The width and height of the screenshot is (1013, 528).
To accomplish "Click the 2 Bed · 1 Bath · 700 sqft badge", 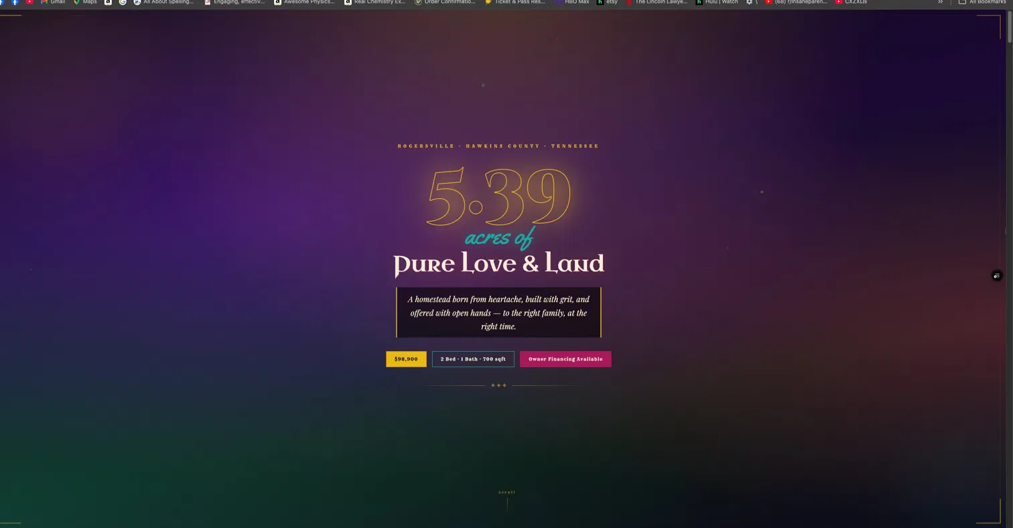I will [x=473, y=359].
